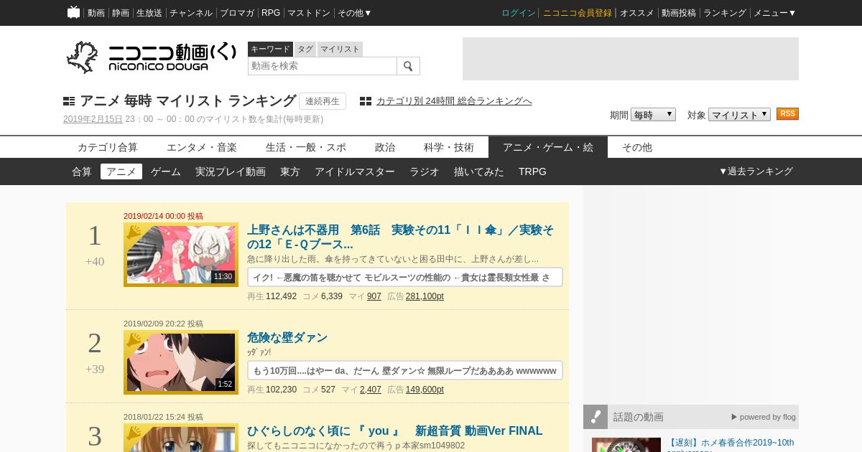Select the TRPG subcategory

point(532,171)
